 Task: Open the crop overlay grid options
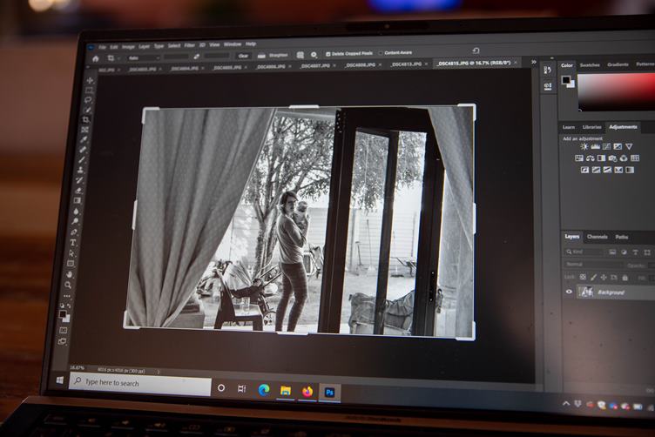point(300,55)
